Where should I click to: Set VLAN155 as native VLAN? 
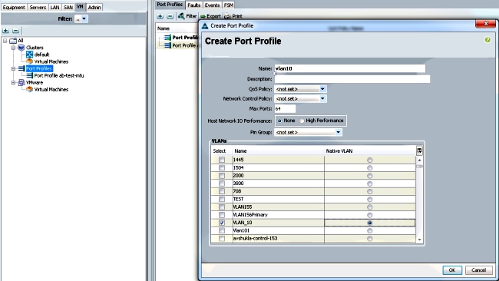[369, 207]
